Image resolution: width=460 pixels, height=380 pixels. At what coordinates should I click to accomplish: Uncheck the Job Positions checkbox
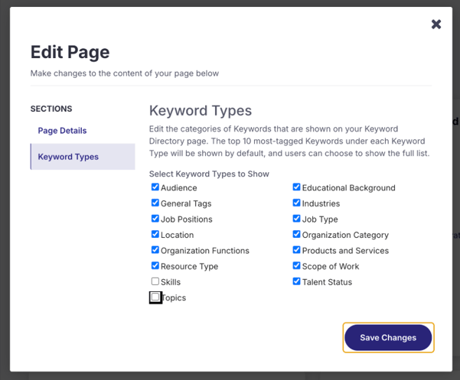click(155, 219)
